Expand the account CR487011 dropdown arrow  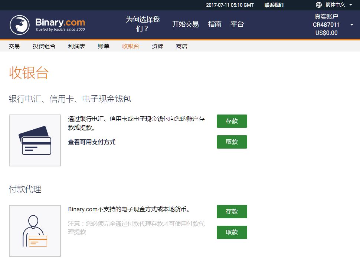click(x=352, y=25)
